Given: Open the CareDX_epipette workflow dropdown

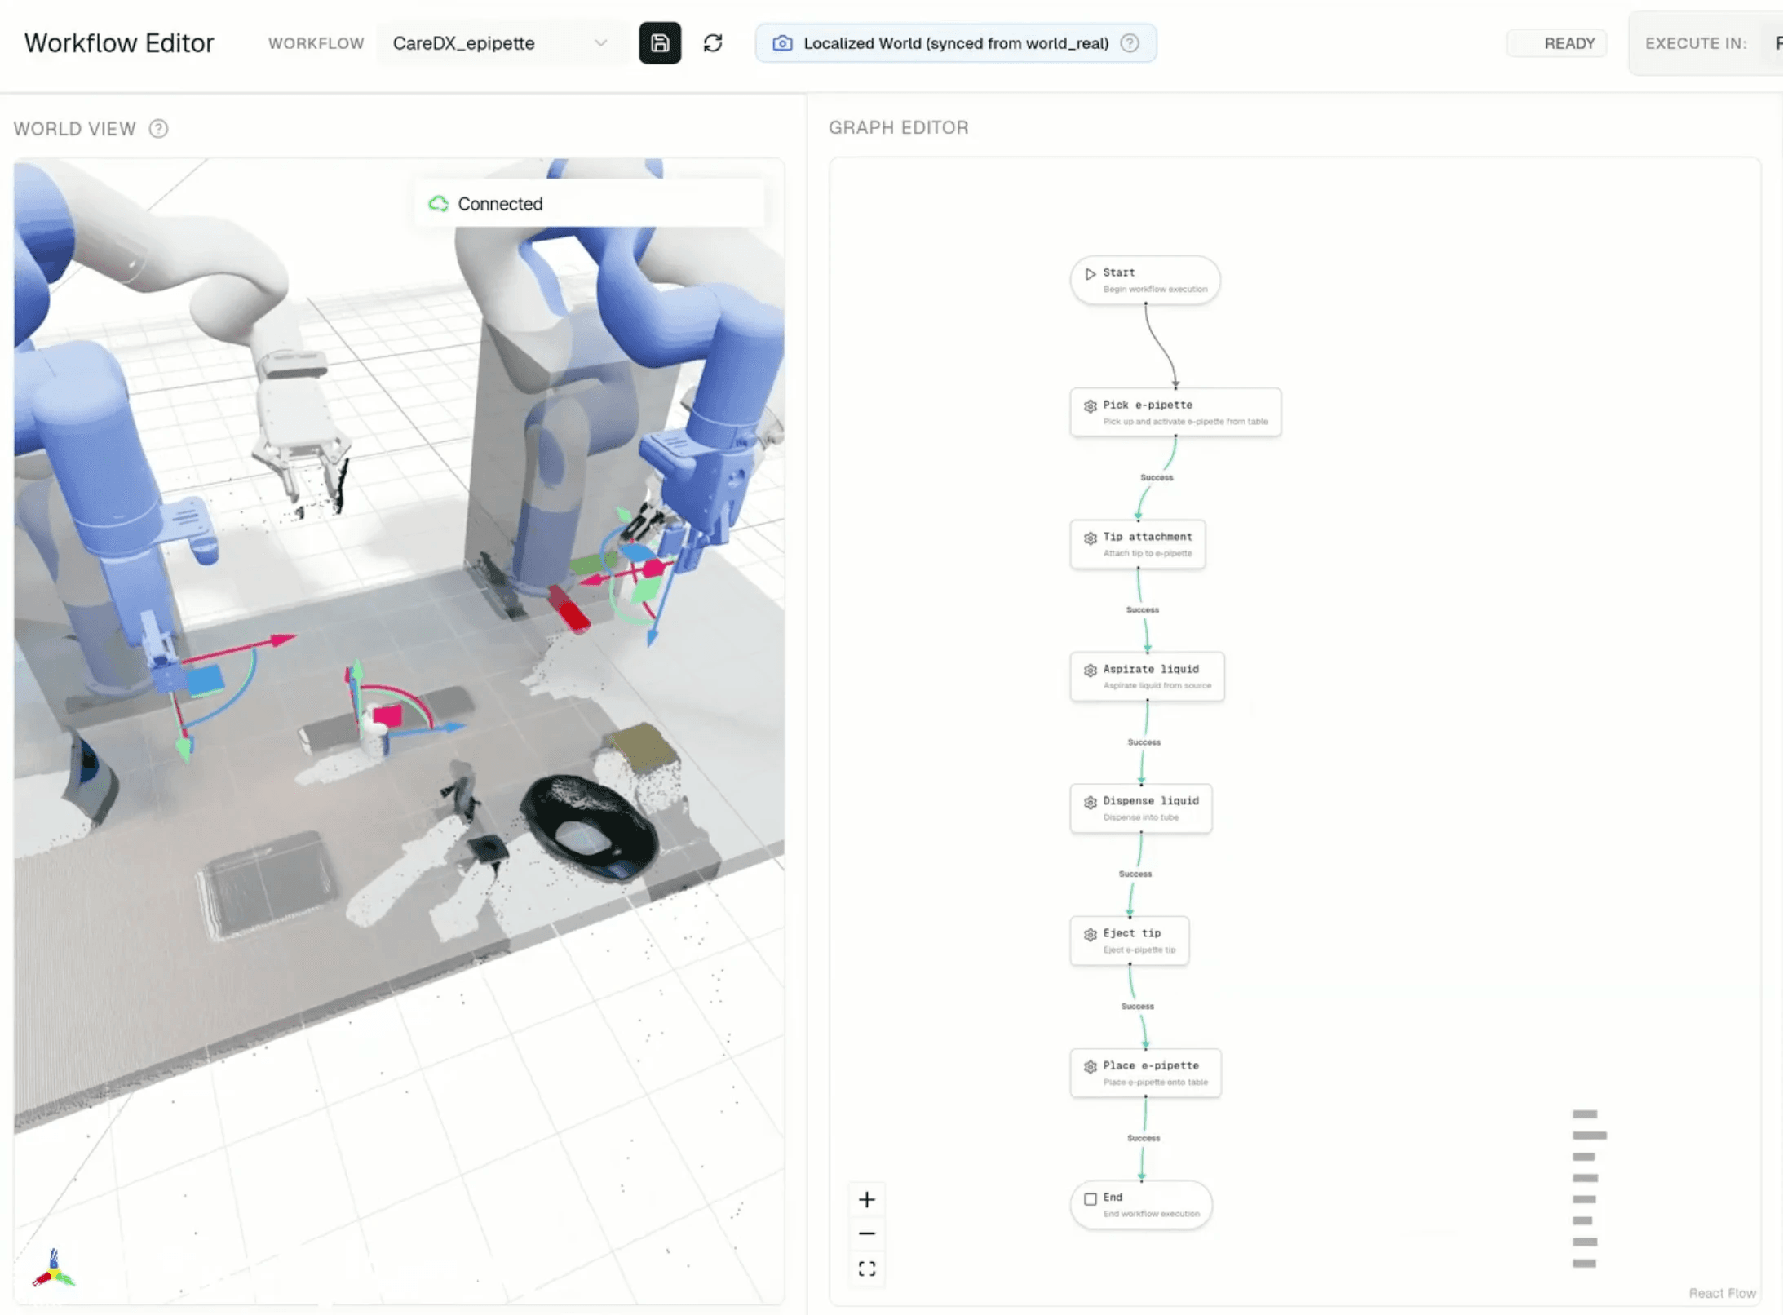Looking at the screenshot, I should (x=499, y=43).
